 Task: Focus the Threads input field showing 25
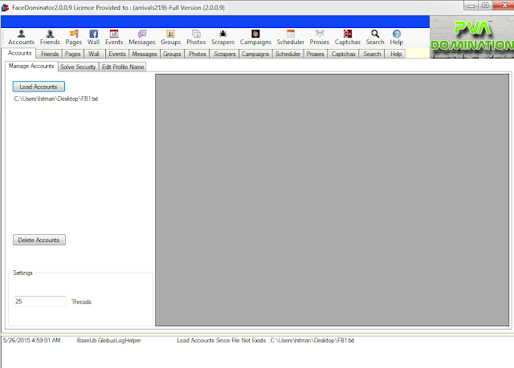(39, 301)
